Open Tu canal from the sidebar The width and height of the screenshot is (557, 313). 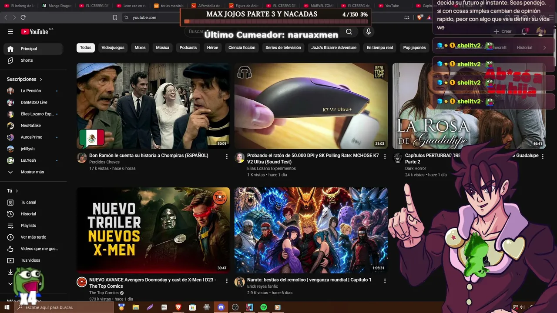pyautogui.click(x=34, y=202)
